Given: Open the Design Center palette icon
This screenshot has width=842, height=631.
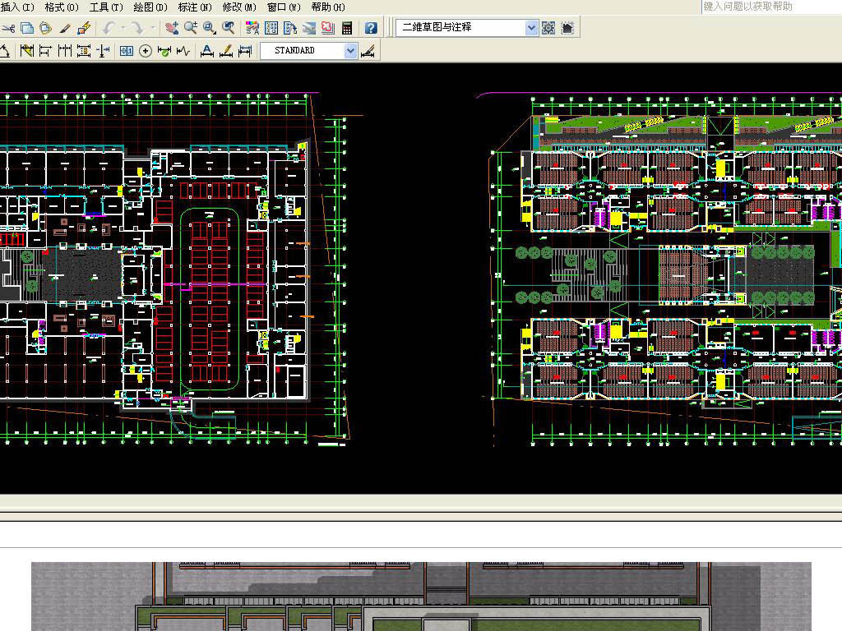Looking at the screenshot, I should coord(271,28).
